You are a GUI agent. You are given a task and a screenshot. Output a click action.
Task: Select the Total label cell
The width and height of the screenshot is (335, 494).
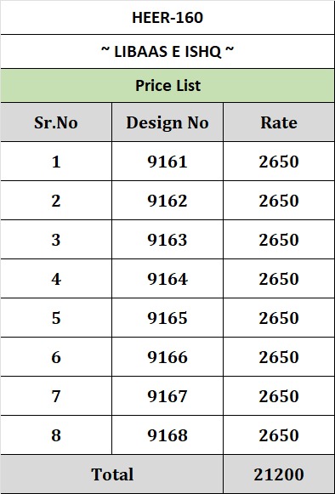[112, 474]
